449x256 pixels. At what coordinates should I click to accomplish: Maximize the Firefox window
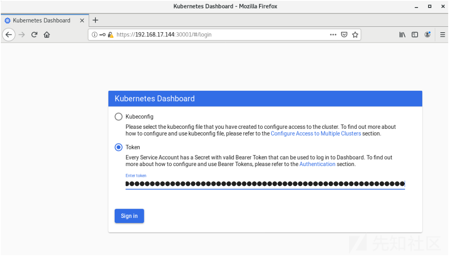click(429, 6)
